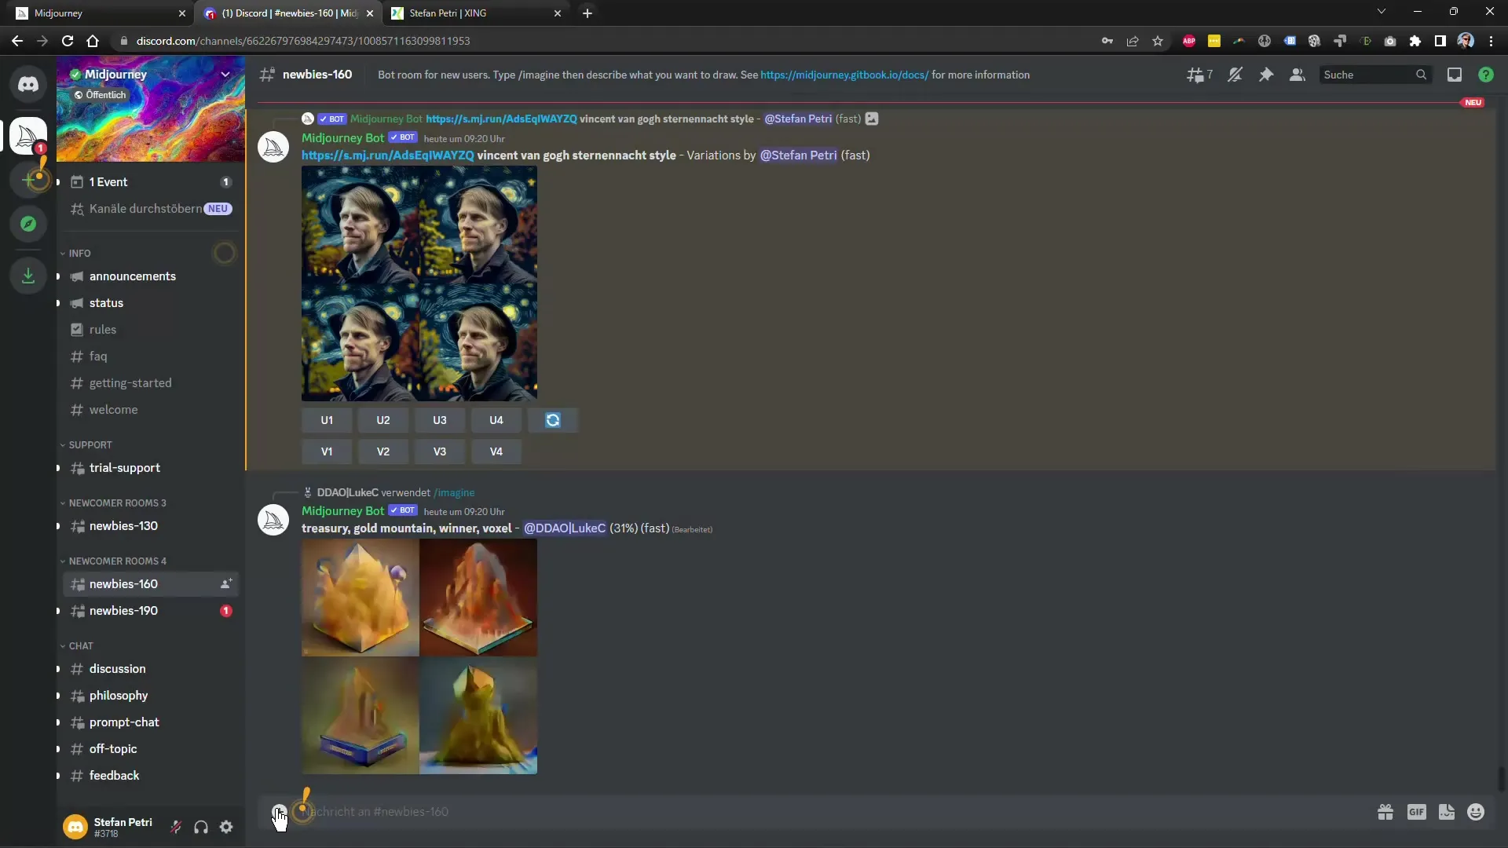The image size is (1508, 848).
Task: Click the V4 variation button
Action: 496,451
